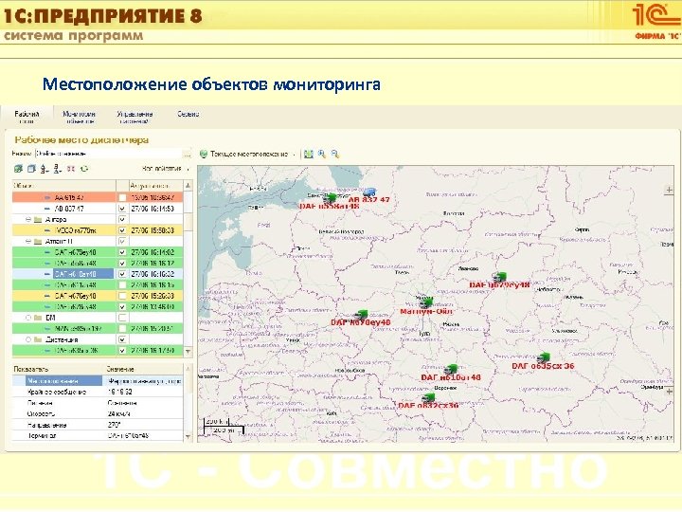
Task: Open the Сервис tab
Action: pyautogui.click(x=188, y=114)
